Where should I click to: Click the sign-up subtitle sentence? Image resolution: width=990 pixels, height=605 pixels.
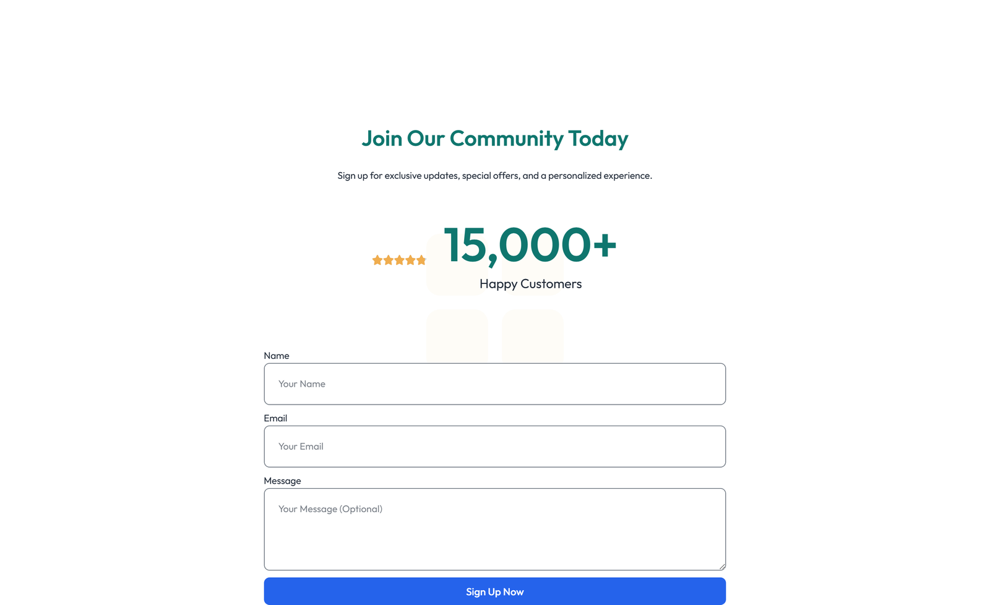tap(494, 175)
